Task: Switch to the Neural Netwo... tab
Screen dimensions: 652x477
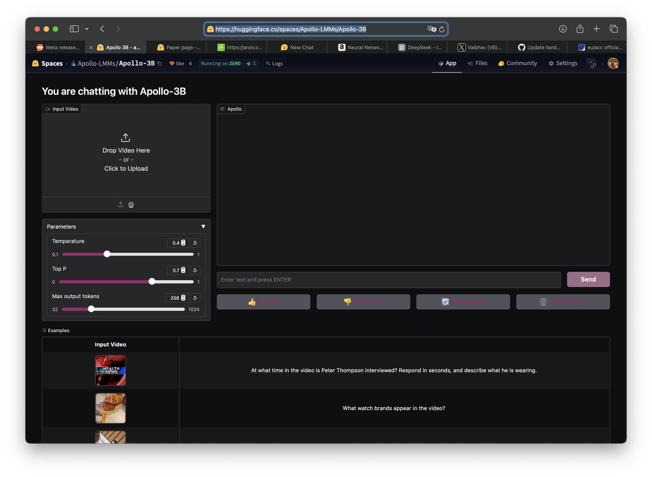Action: click(360, 47)
